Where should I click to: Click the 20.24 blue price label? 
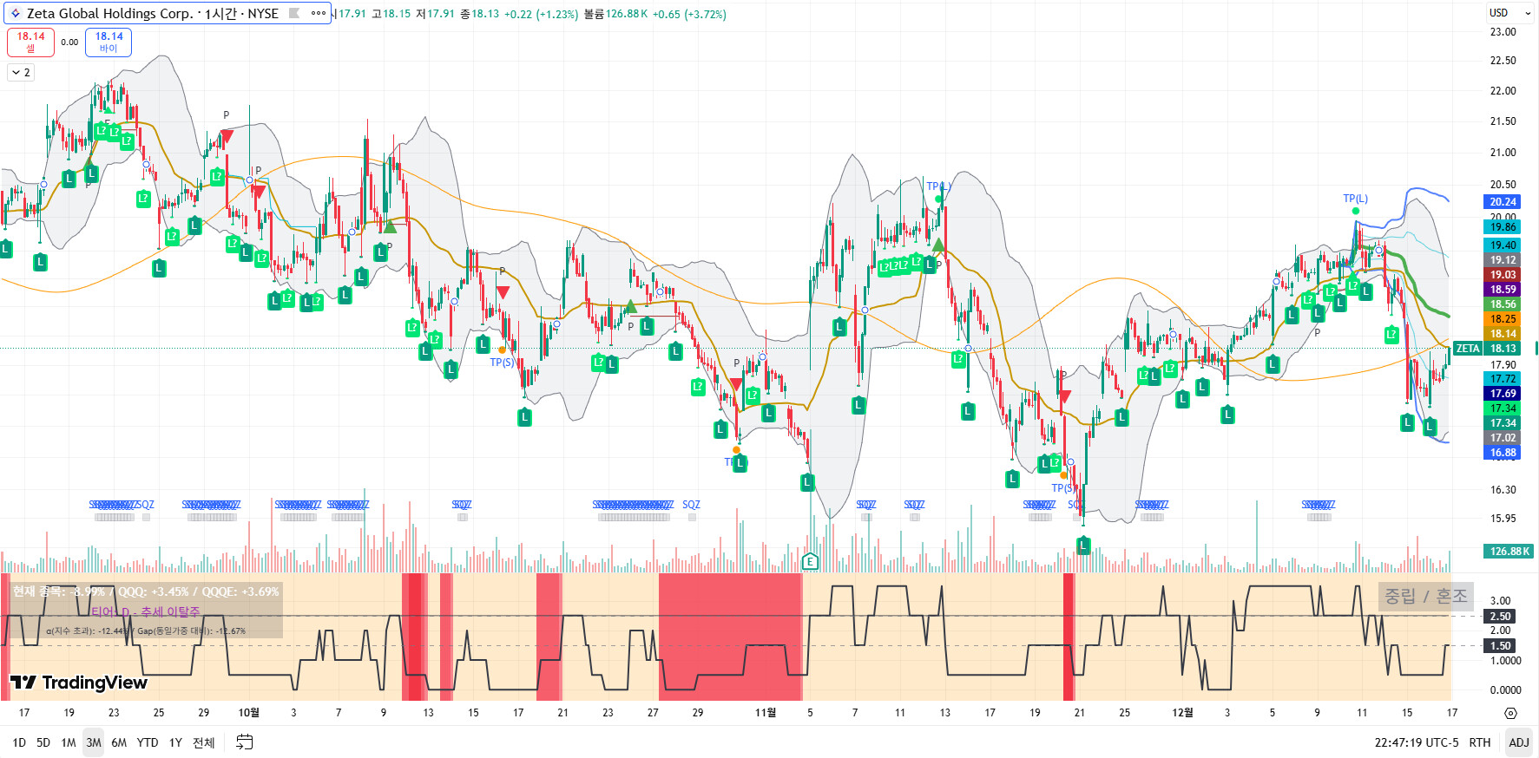click(1503, 202)
